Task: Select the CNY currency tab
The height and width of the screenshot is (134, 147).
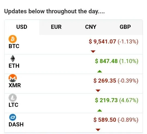Action: [91, 27]
